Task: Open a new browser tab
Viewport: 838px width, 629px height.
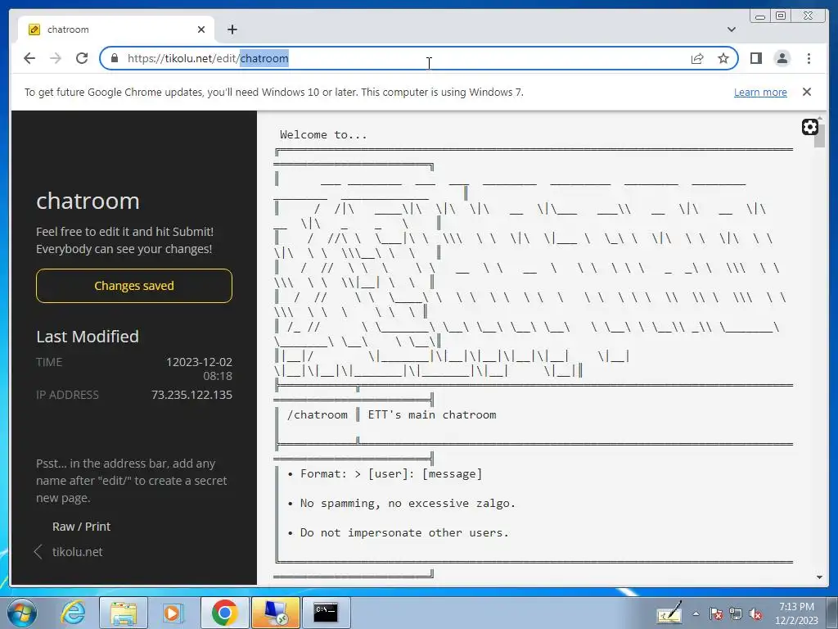Action: point(232,29)
